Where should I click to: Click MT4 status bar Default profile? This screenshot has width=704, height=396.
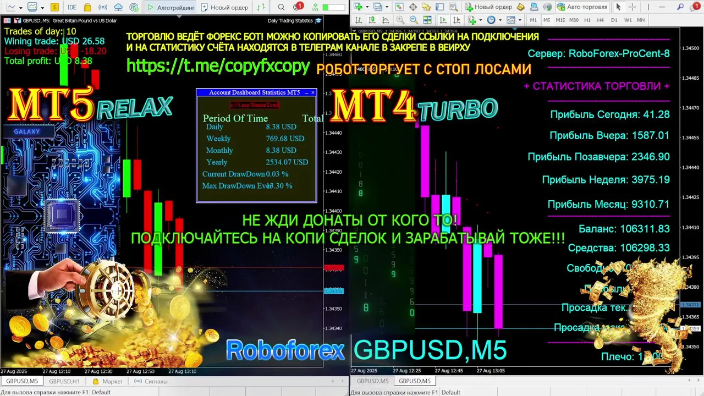(x=451, y=392)
